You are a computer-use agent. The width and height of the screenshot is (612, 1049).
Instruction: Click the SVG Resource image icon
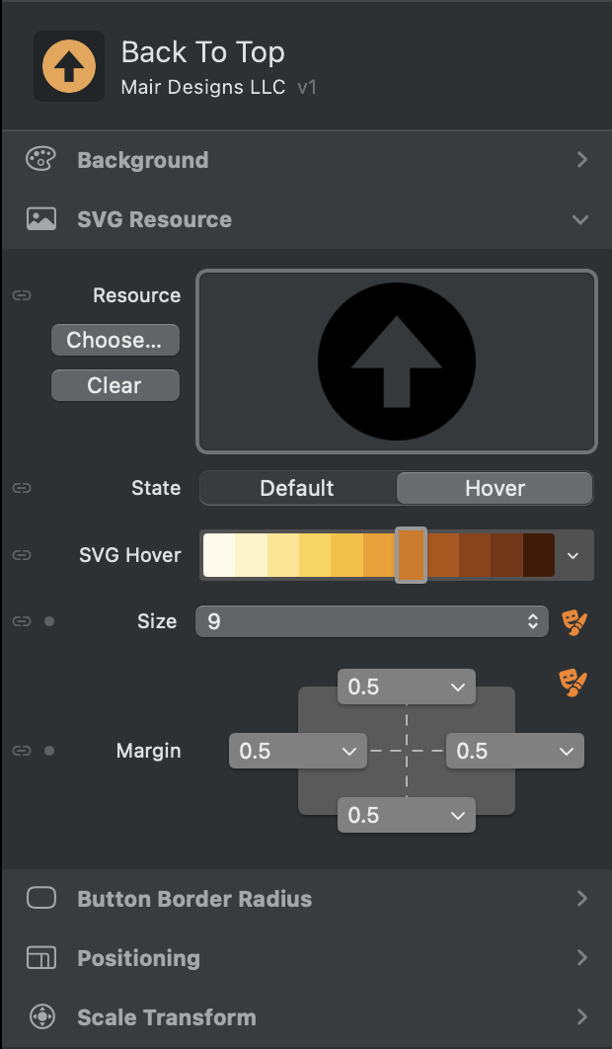[x=41, y=219]
